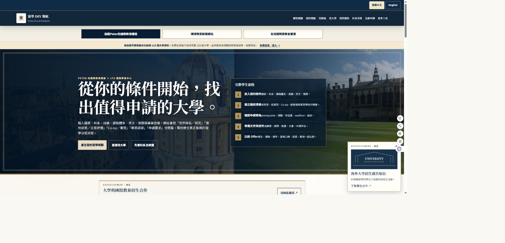This screenshot has height=243, width=505.
Task: Click 直接找大學 button
Action: coord(119,145)
